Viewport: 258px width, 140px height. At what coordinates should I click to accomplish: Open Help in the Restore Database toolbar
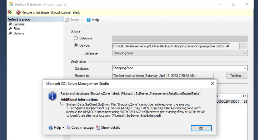click(93, 20)
